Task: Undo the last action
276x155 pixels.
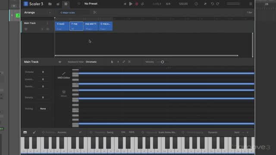Action: point(212,4)
